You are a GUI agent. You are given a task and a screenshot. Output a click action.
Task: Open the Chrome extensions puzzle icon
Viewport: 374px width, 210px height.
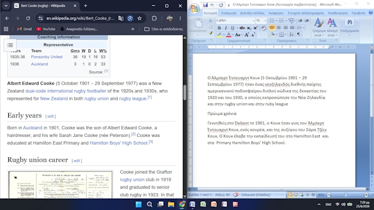(x=155, y=18)
